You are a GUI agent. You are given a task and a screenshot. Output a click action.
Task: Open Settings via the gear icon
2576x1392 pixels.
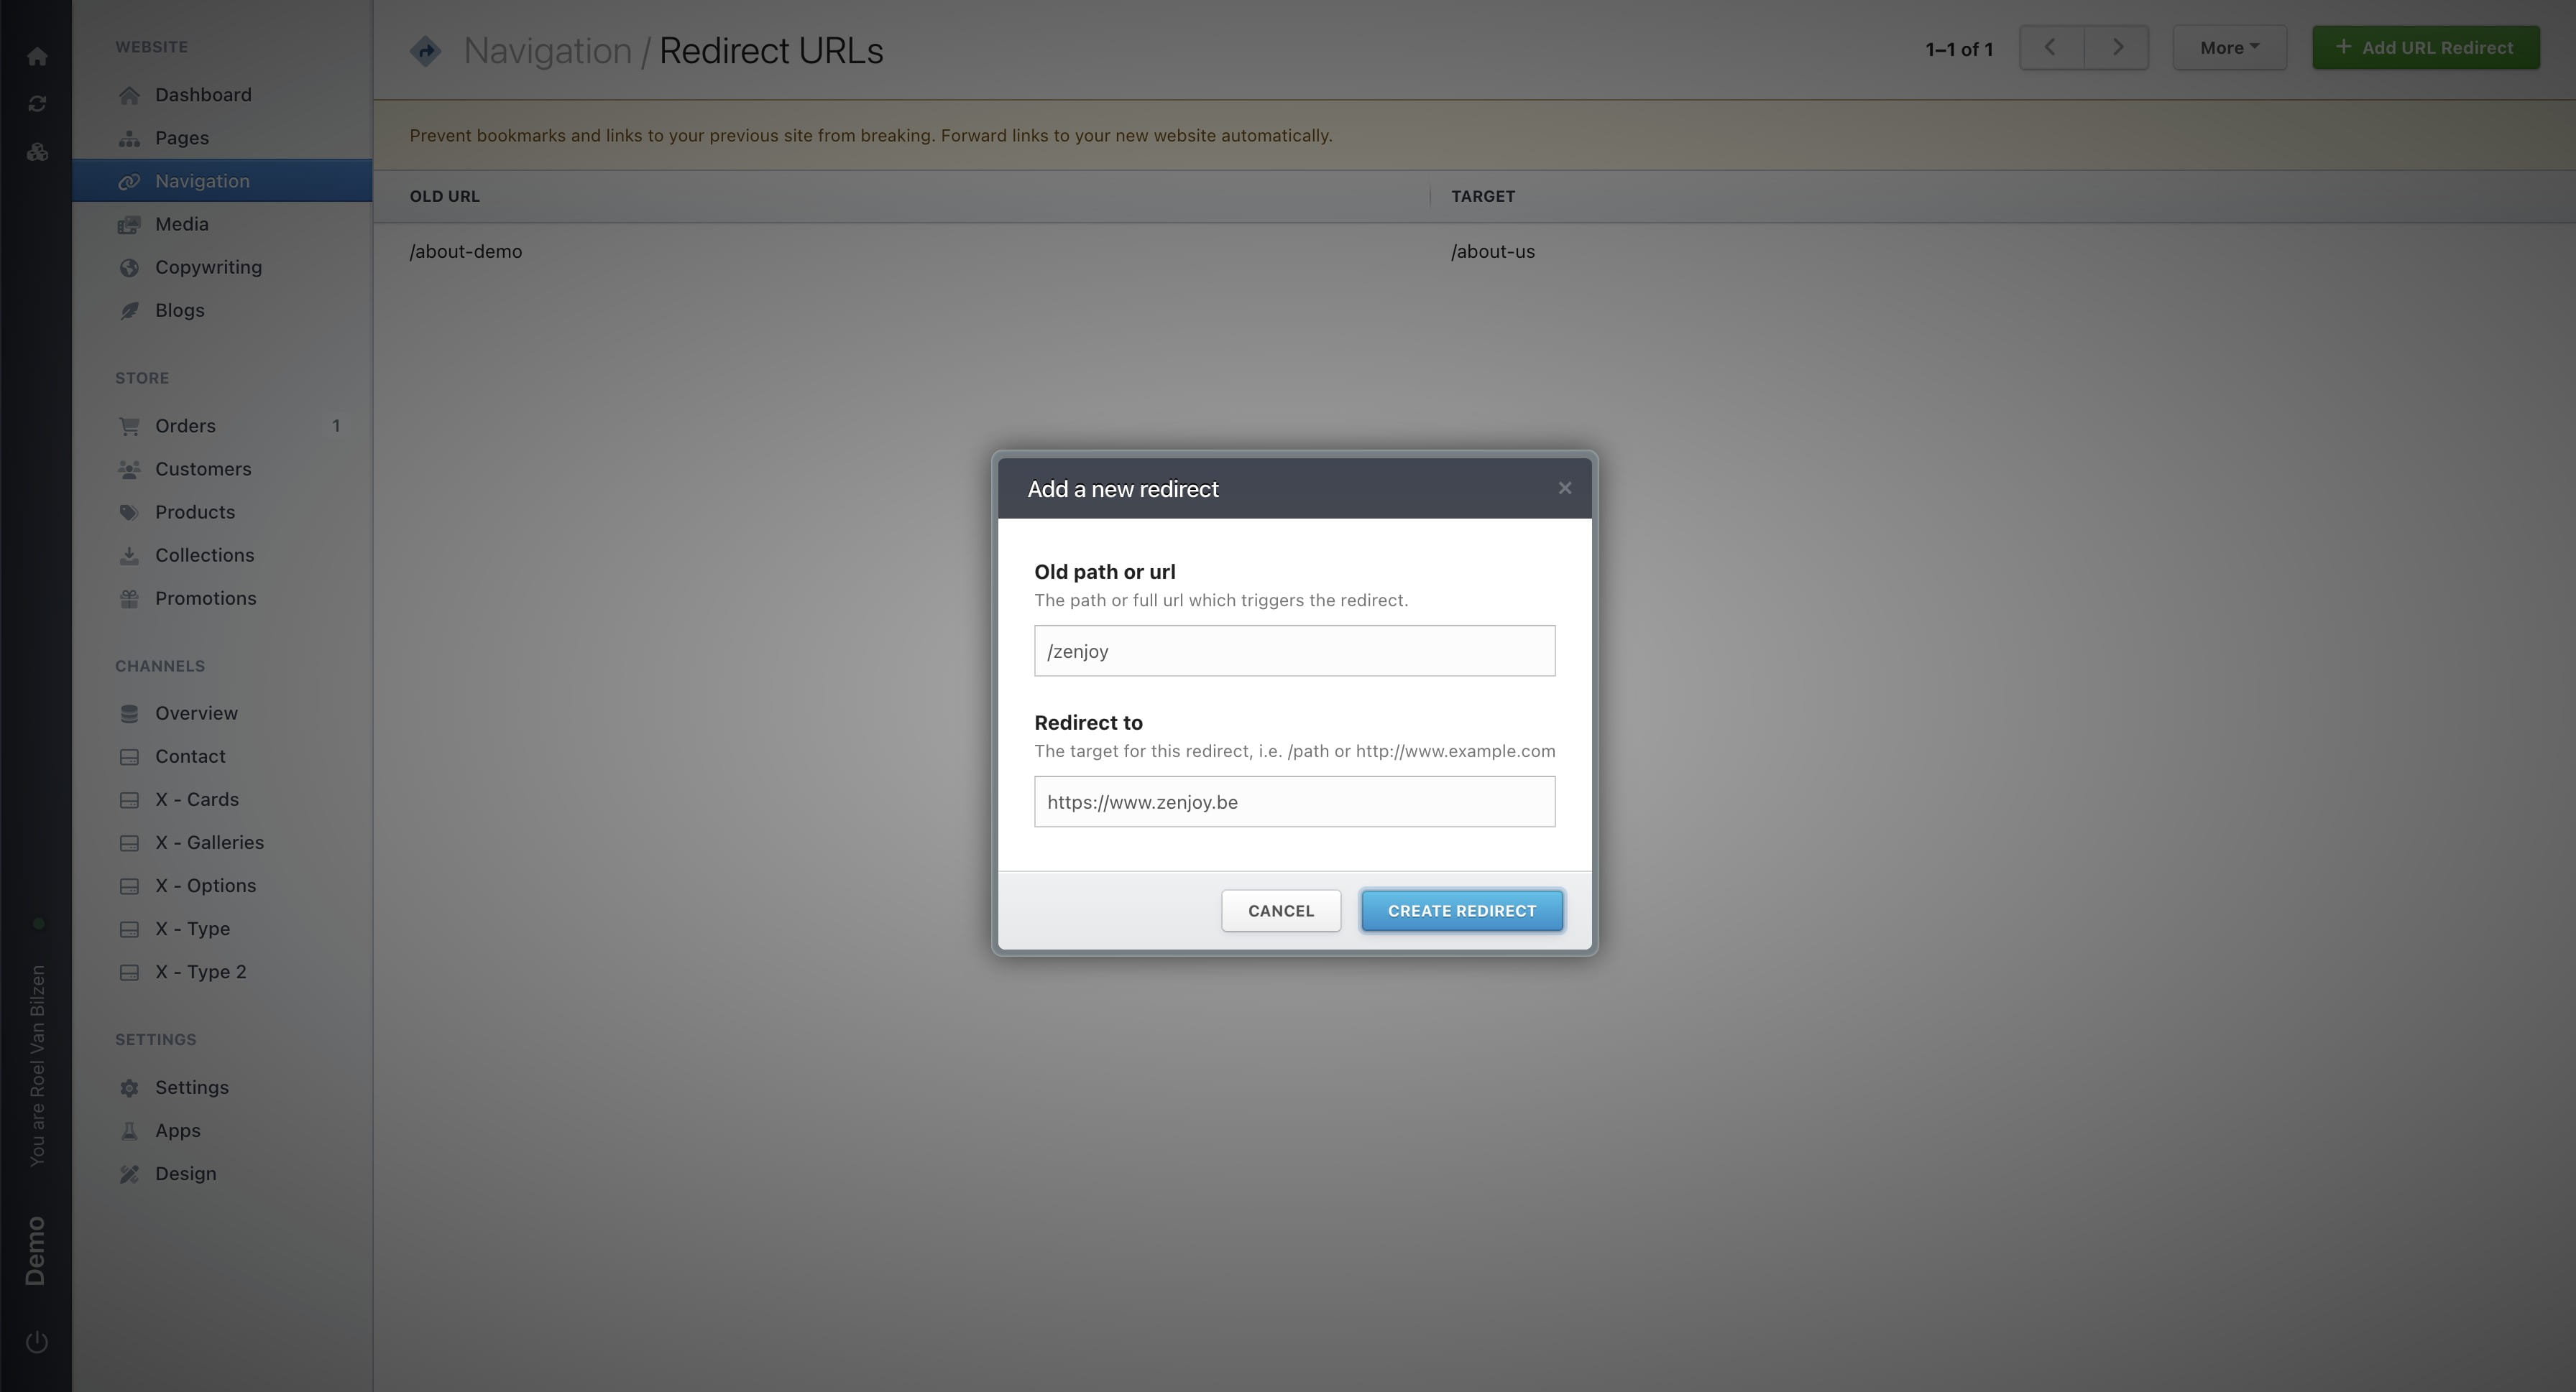130,1087
